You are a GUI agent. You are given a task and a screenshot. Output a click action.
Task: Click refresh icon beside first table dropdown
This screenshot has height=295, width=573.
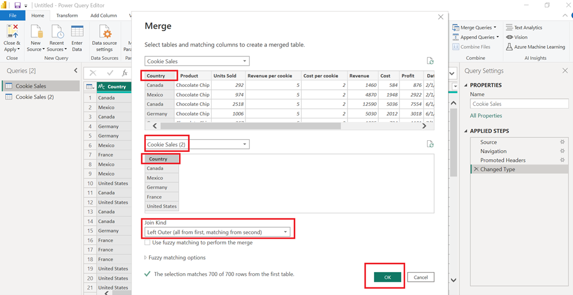point(430,61)
